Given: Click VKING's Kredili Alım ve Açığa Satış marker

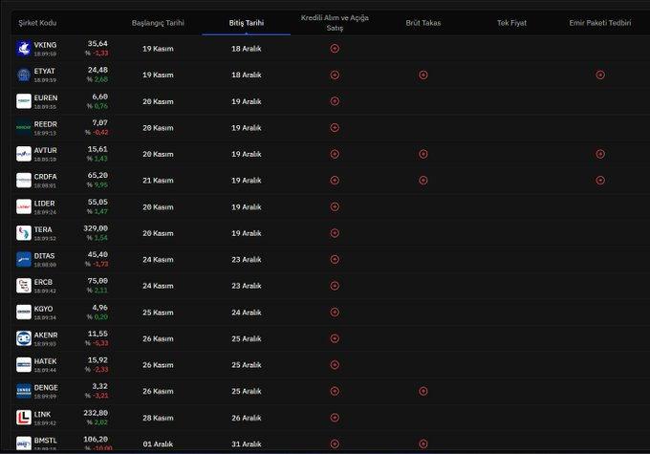Looking at the screenshot, I should pos(335,49).
